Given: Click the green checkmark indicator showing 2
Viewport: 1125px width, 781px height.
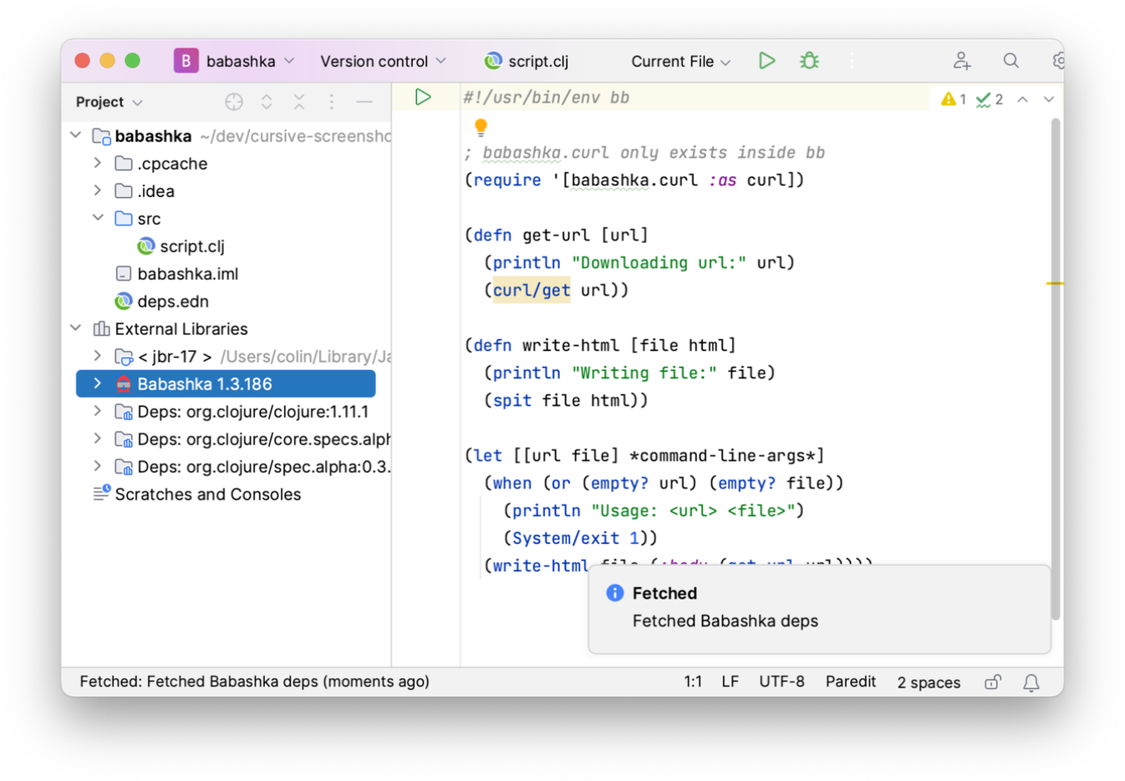Looking at the screenshot, I should click(990, 99).
